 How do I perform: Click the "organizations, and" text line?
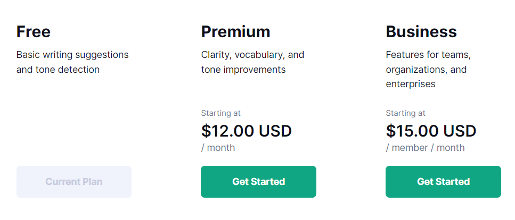(x=426, y=70)
